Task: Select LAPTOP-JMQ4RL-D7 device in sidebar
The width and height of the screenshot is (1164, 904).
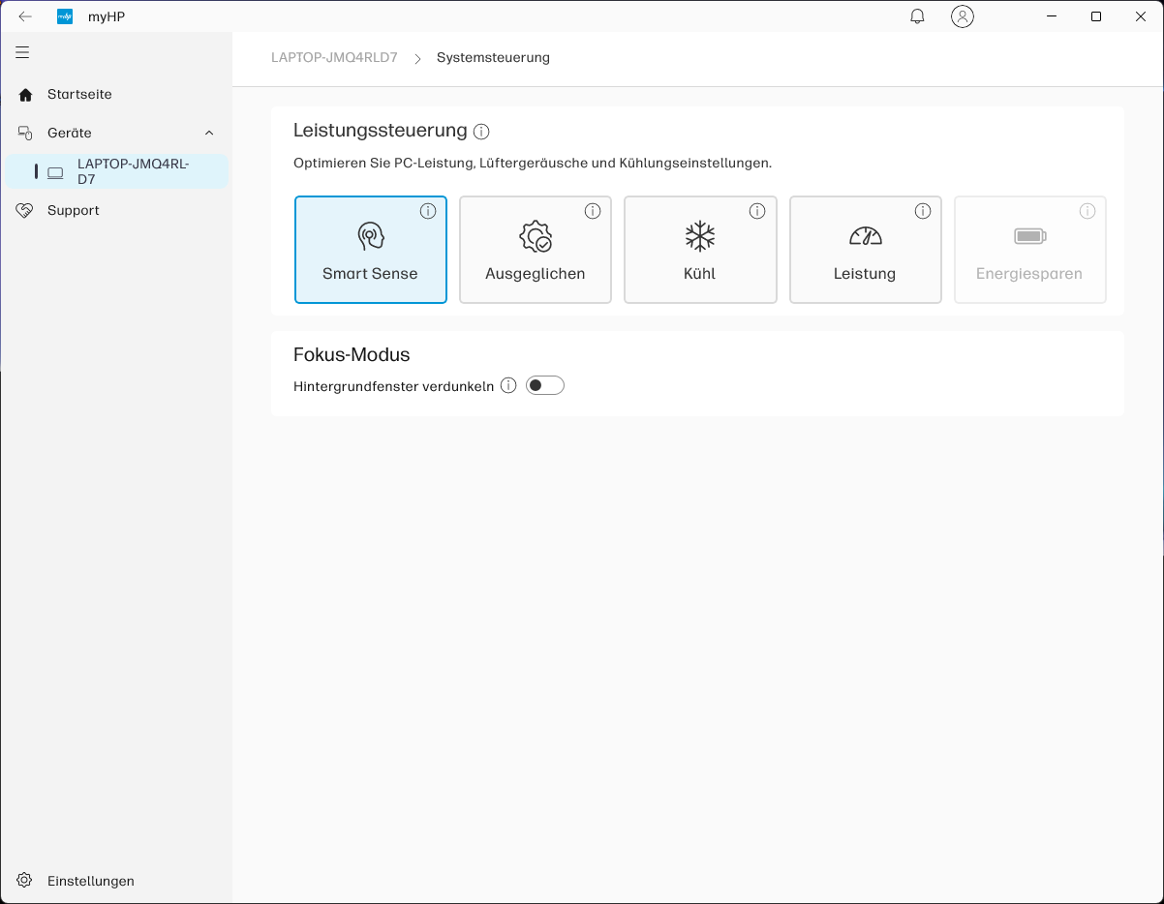Action: pos(116,171)
